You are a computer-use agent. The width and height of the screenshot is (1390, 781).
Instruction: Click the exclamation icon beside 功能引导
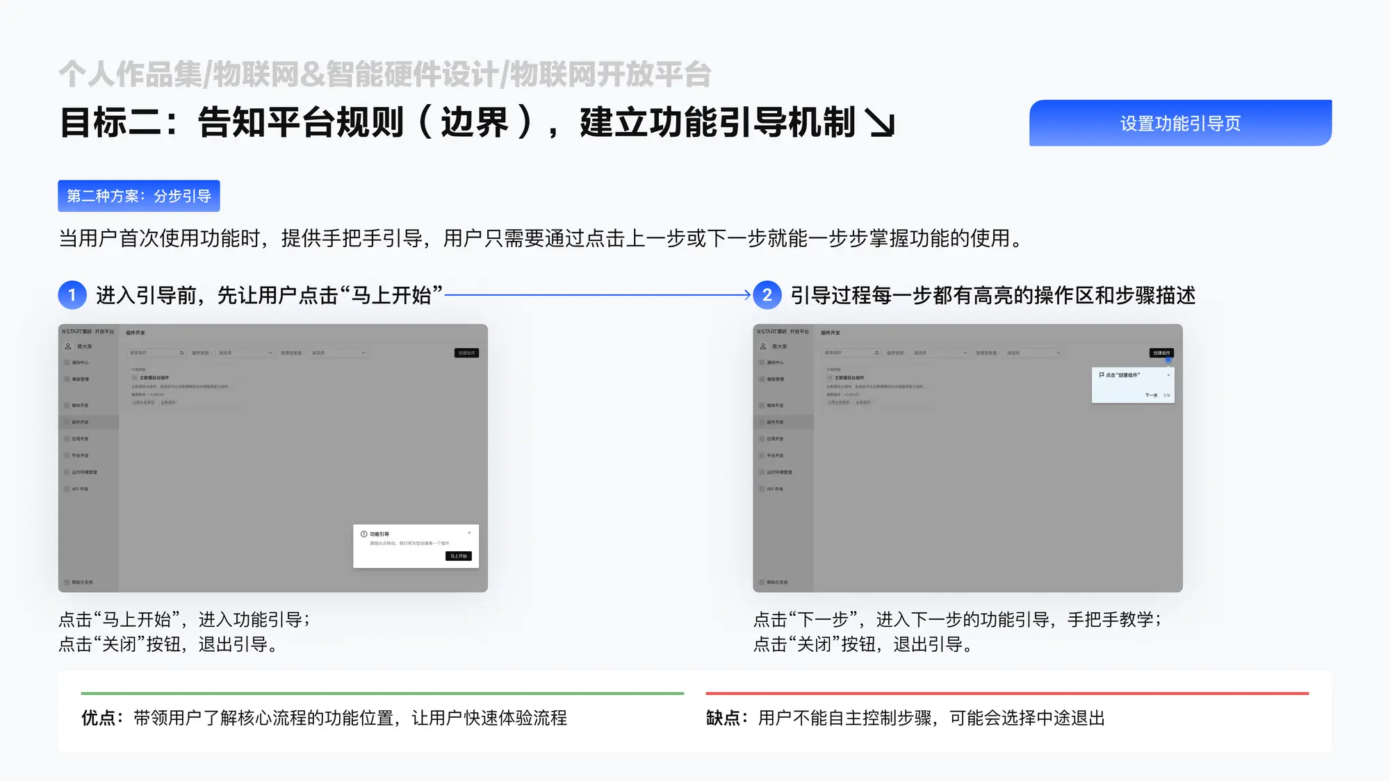363,534
